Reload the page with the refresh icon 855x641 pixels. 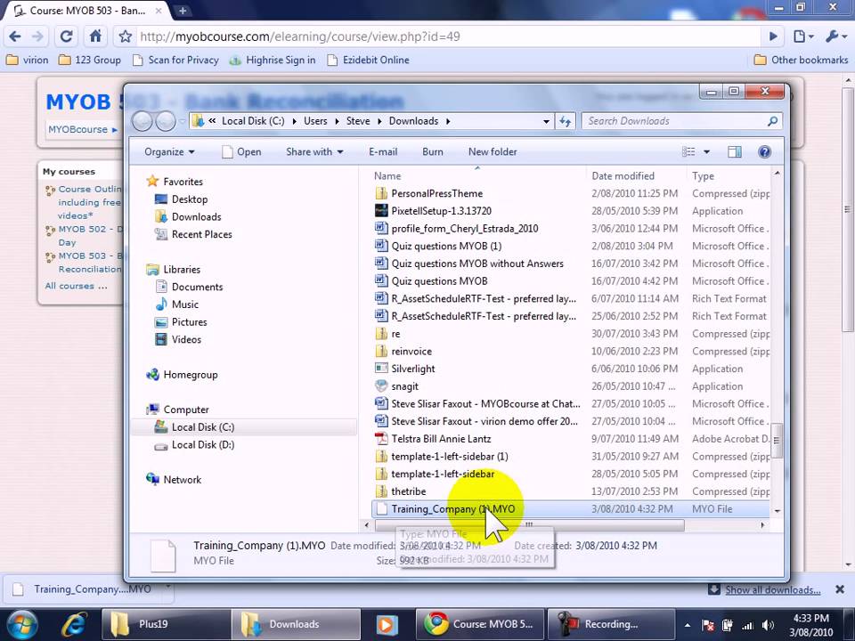click(66, 37)
